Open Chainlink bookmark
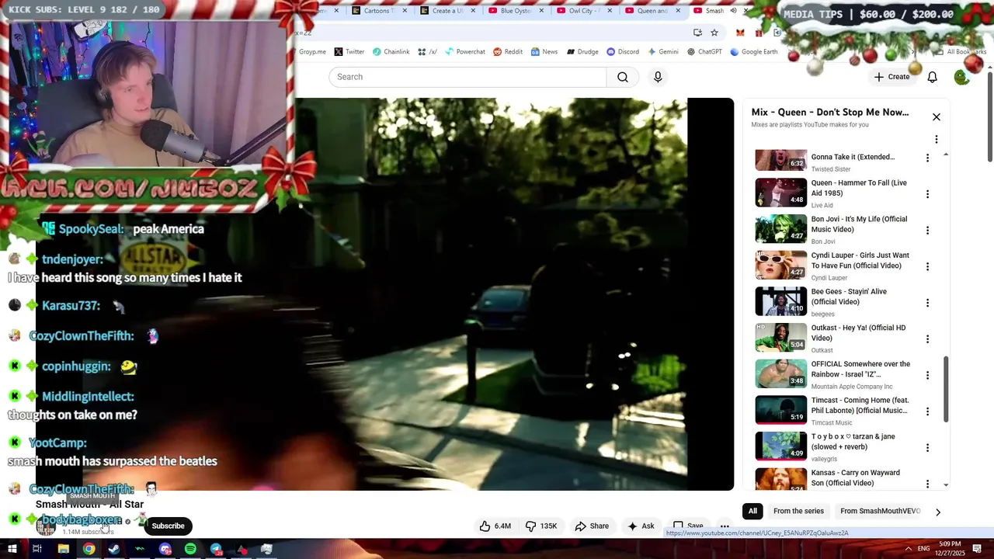994x559 pixels. coord(391,52)
